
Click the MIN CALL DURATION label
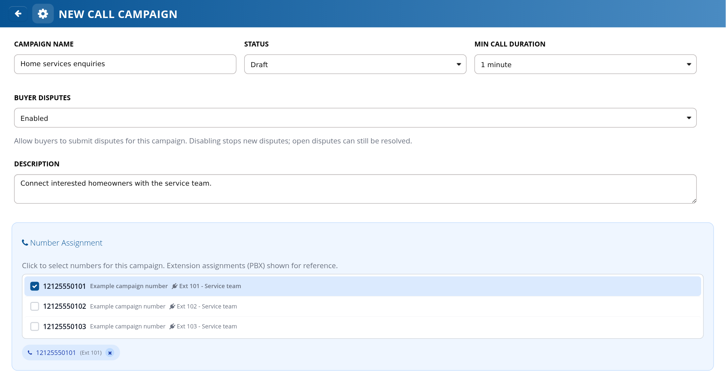click(x=510, y=44)
